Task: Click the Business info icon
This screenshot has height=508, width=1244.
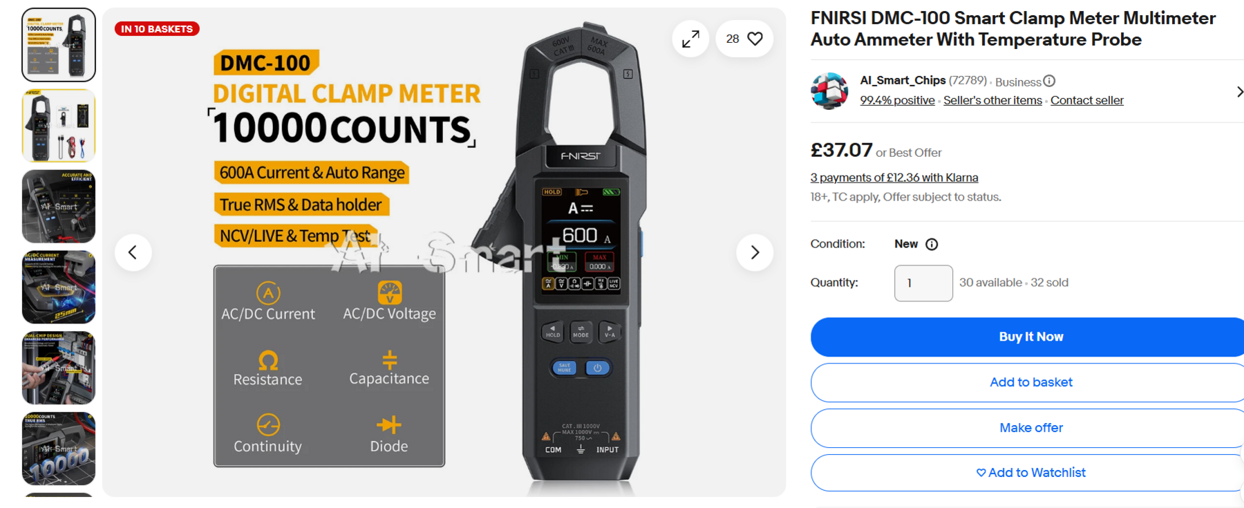Action: [x=1049, y=82]
